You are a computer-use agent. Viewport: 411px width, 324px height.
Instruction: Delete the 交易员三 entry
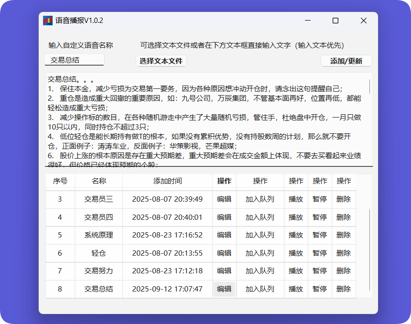click(x=344, y=199)
